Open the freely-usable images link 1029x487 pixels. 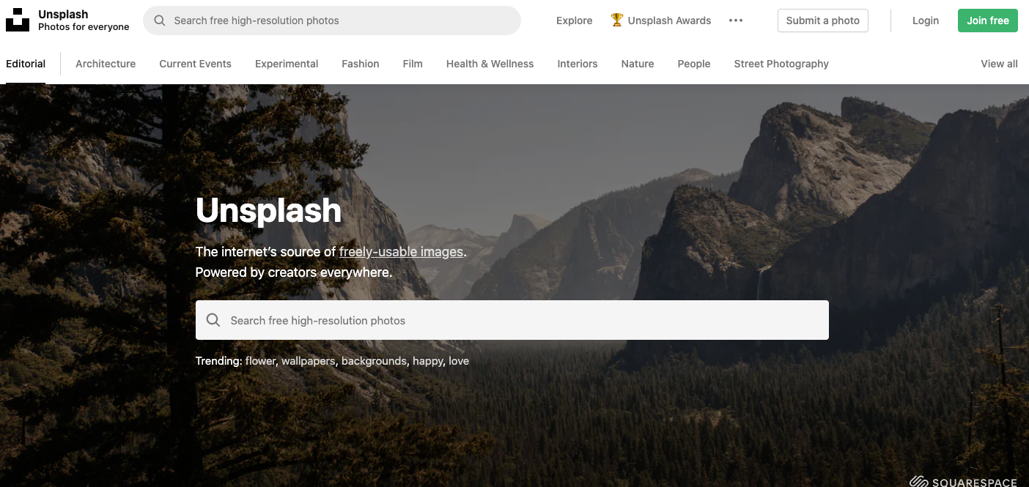point(401,252)
